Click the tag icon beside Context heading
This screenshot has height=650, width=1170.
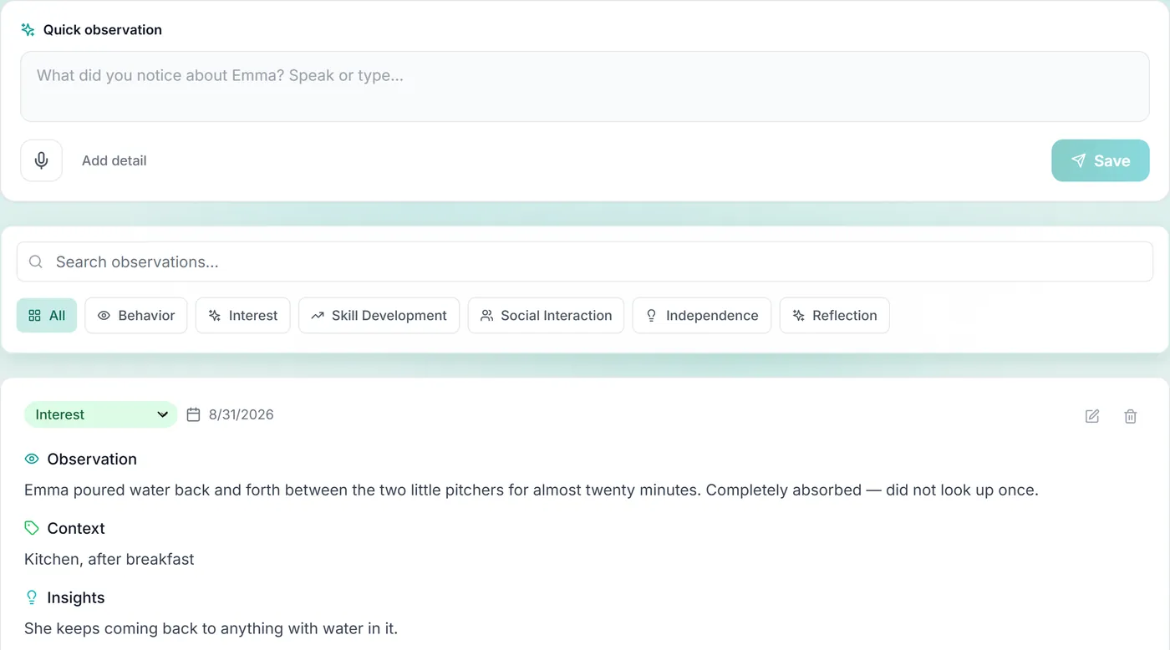(x=32, y=528)
